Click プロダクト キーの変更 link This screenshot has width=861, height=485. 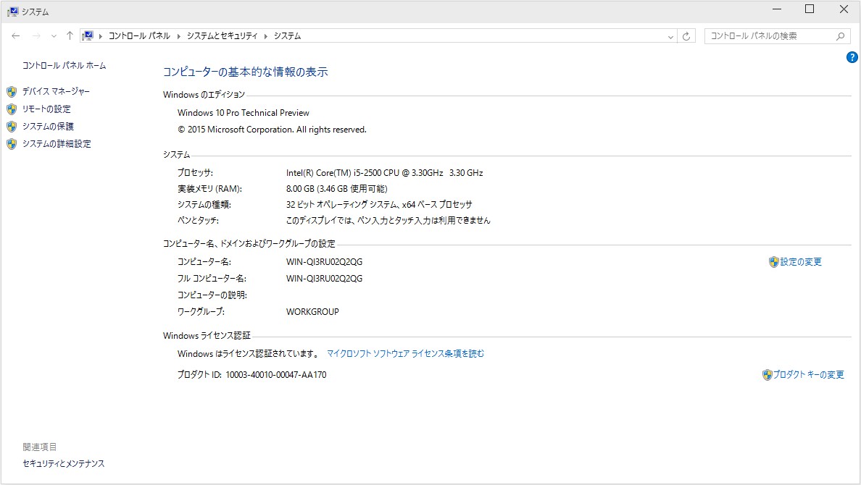click(808, 375)
